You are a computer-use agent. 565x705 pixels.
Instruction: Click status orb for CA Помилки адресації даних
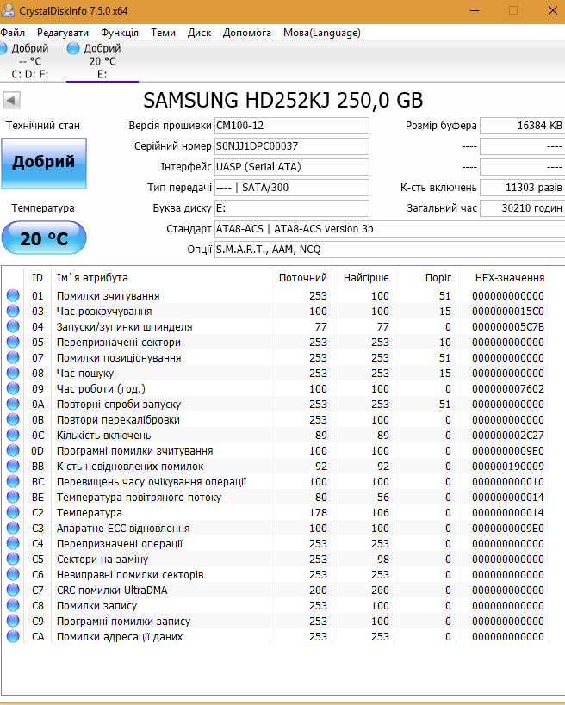coord(13,636)
